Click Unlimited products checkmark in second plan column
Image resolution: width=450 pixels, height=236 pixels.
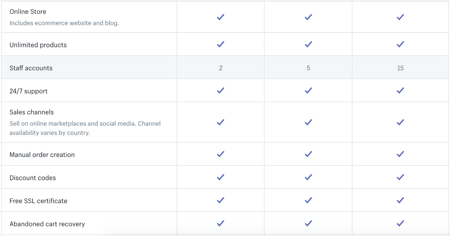pos(308,44)
